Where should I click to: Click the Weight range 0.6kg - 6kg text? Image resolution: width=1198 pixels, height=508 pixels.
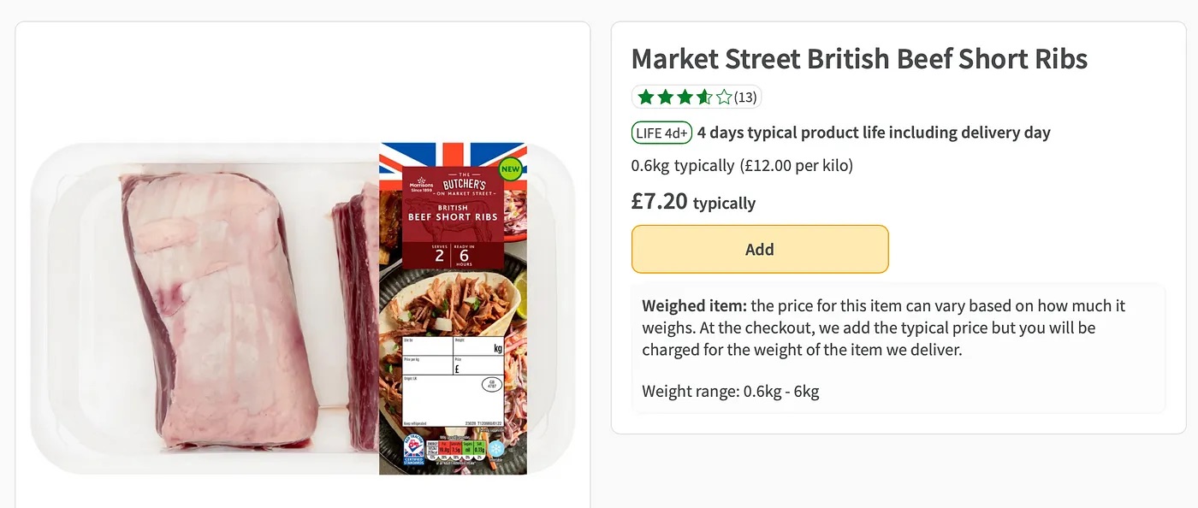click(x=730, y=392)
